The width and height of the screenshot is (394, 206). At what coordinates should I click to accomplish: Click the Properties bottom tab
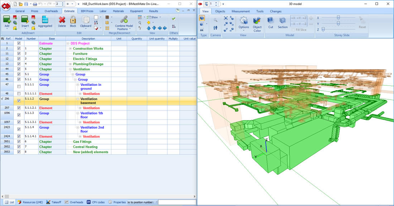click(117, 202)
